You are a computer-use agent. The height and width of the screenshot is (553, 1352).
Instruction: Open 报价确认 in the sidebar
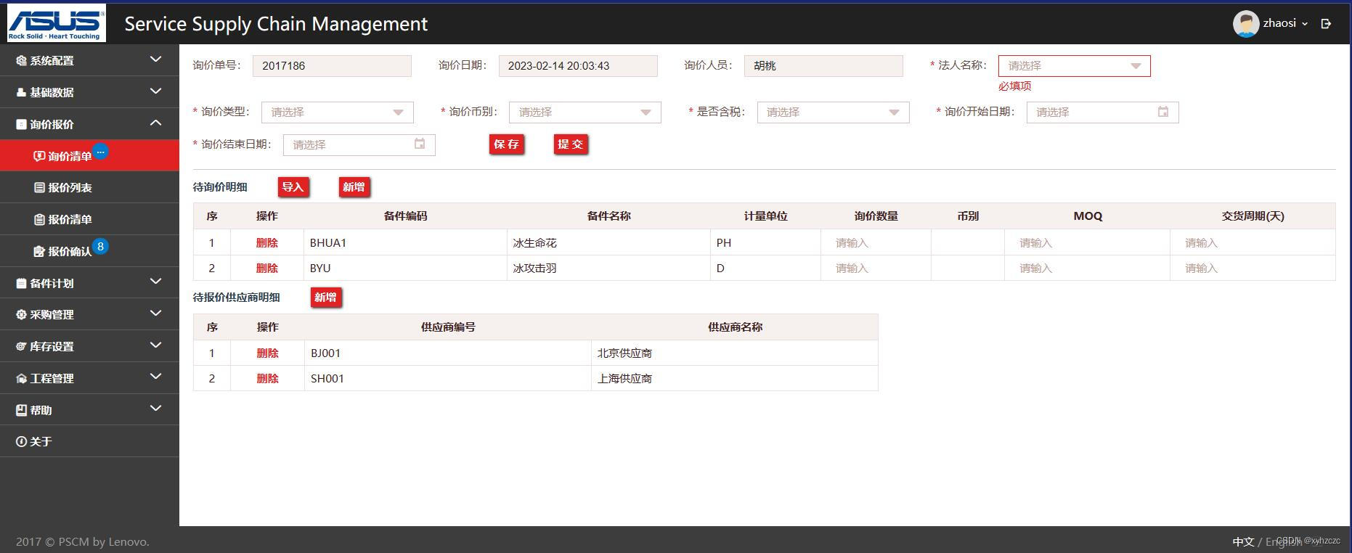click(89, 251)
